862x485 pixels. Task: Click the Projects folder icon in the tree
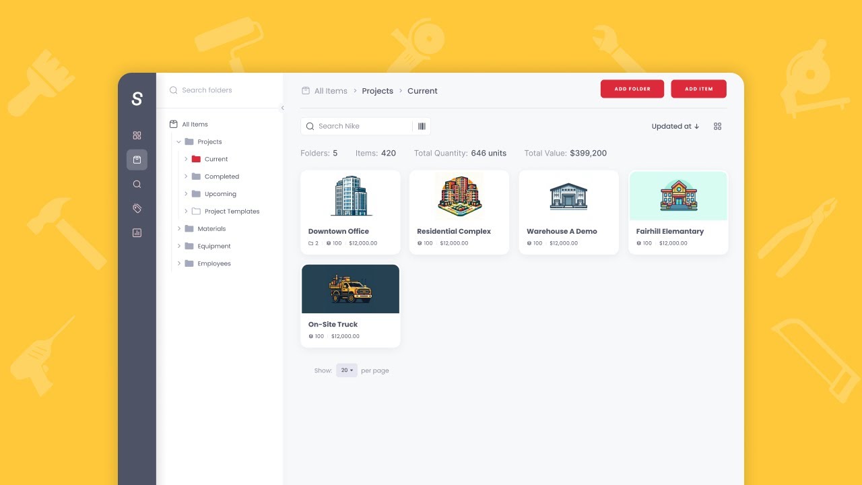[x=189, y=141]
